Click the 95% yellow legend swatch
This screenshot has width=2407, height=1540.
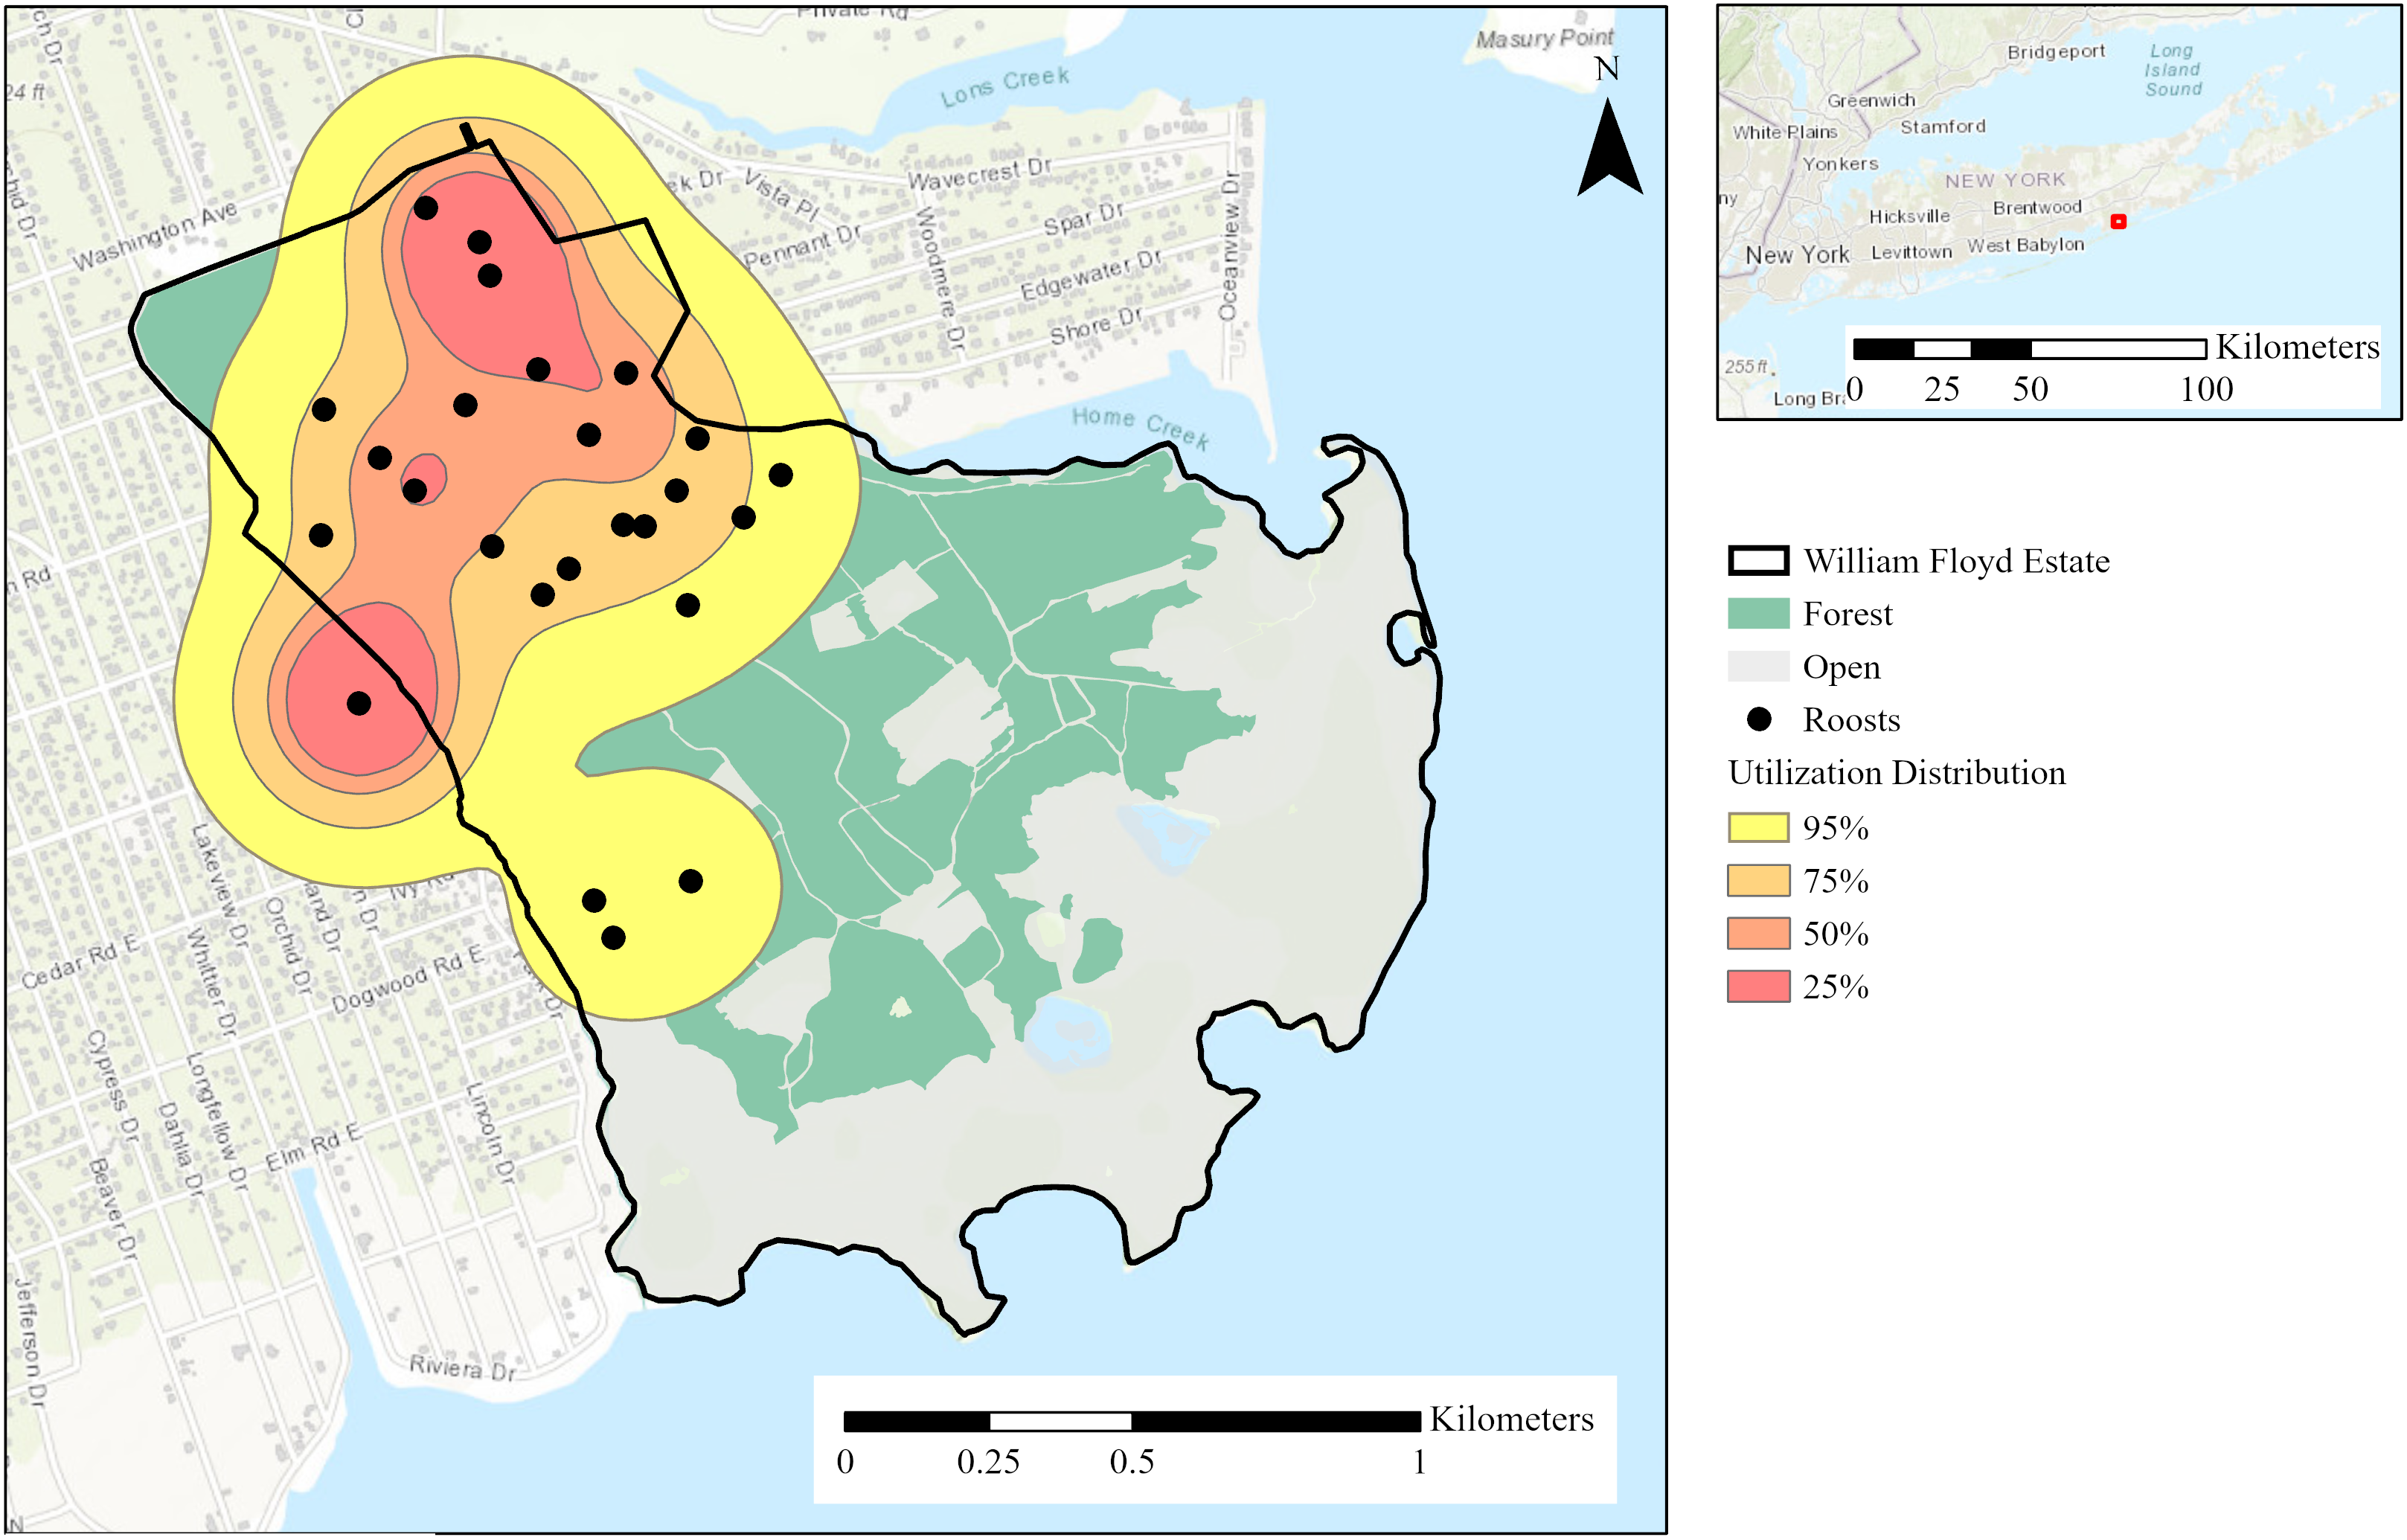coord(1758,828)
